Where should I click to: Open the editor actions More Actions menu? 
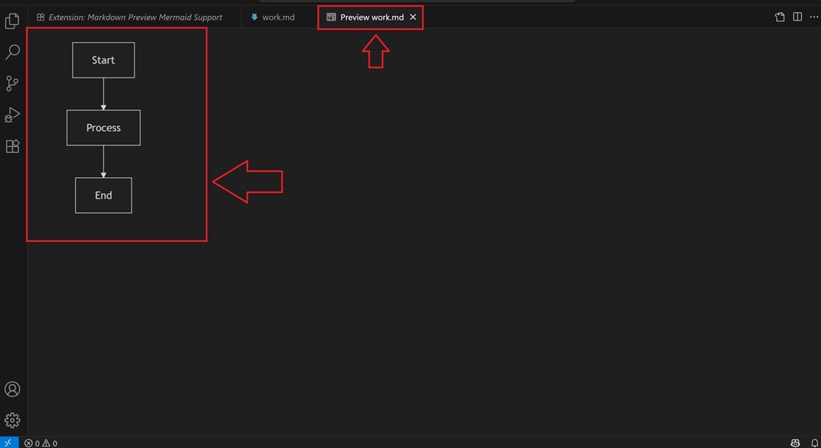[x=813, y=17]
